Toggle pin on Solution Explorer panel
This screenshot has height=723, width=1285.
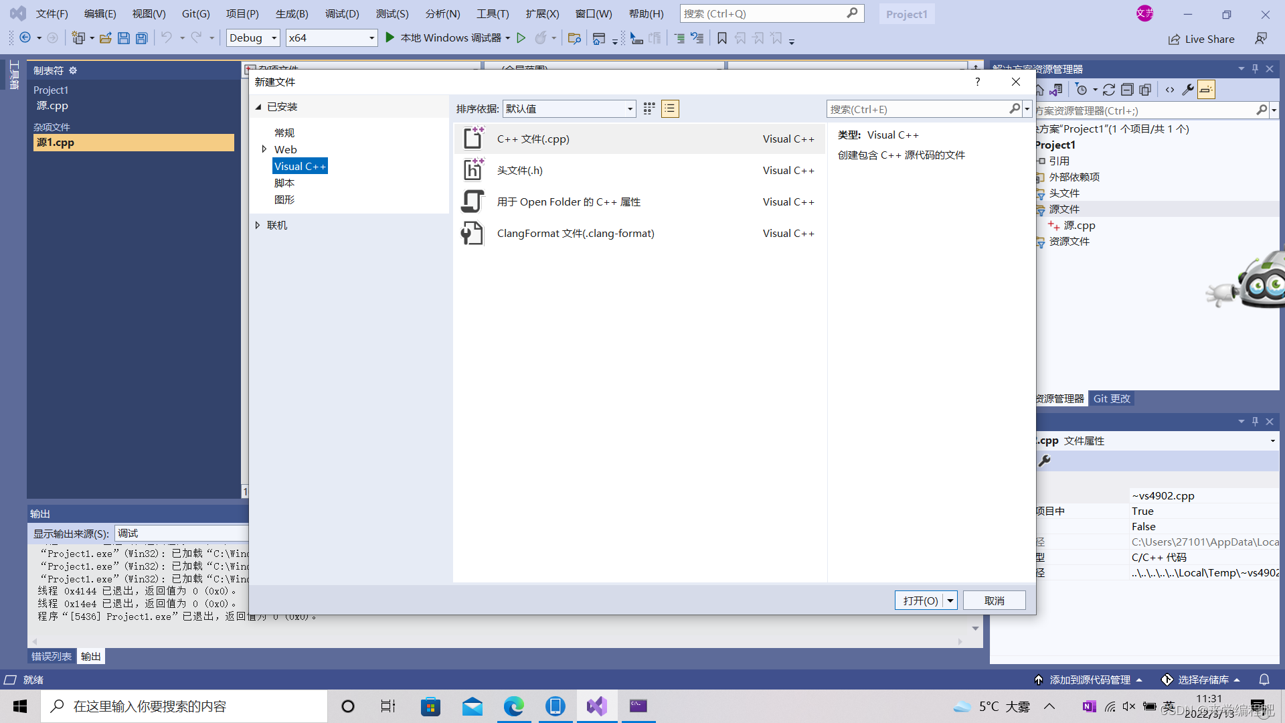(x=1255, y=69)
